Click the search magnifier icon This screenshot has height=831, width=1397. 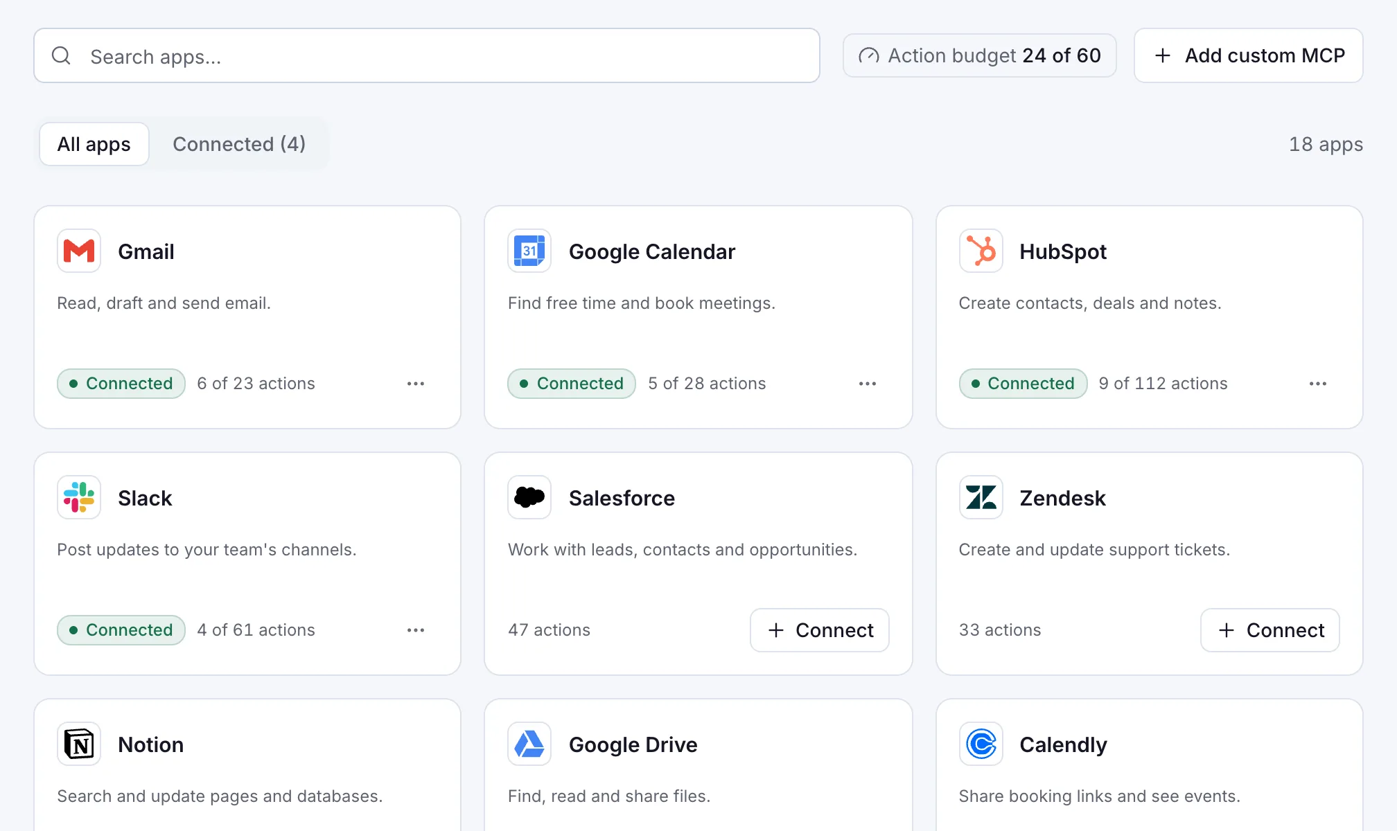point(61,55)
